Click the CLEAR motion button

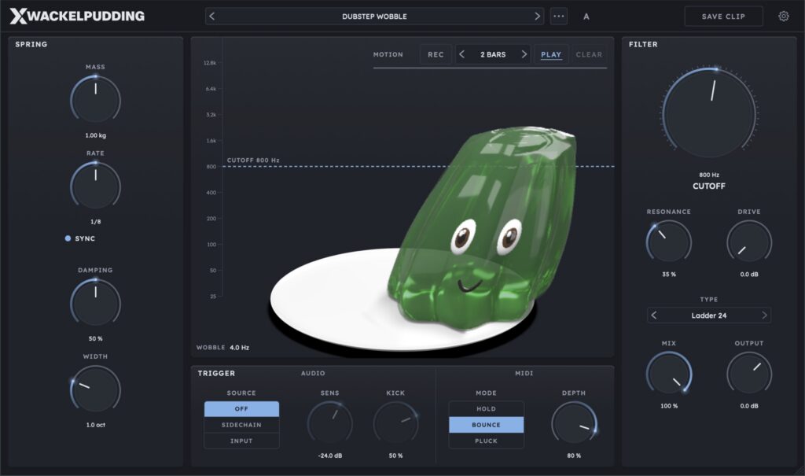[x=589, y=54]
